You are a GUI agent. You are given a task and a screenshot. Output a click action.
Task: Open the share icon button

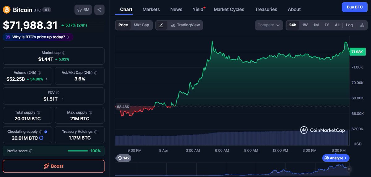pyautogui.click(x=99, y=10)
